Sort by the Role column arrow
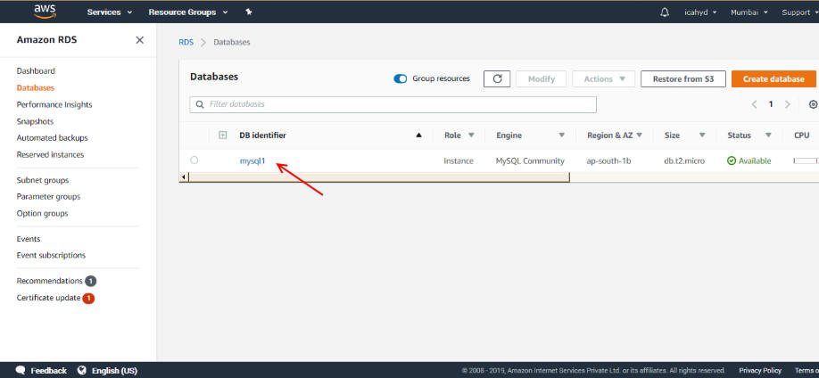 (471, 136)
